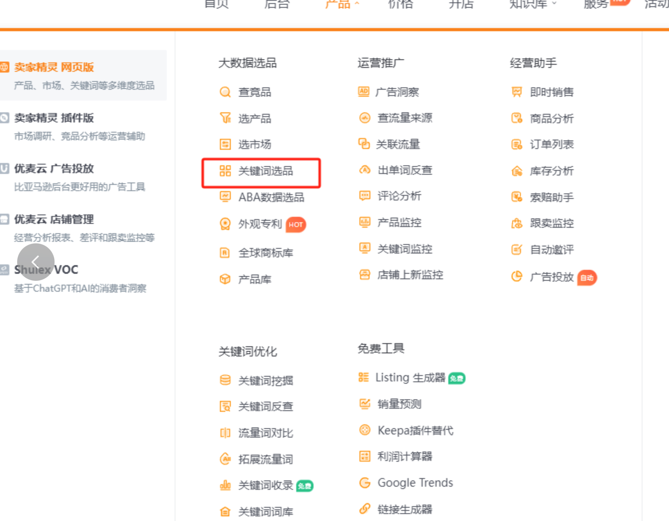Click the 广告洞察 AD icon
669x521 pixels.
coord(364,92)
